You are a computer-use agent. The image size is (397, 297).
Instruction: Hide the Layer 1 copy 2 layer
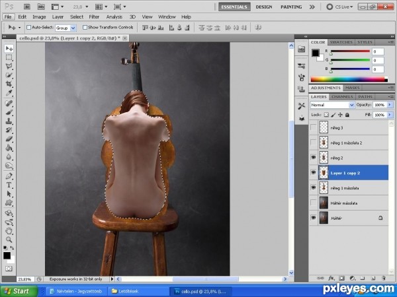click(314, 172)
